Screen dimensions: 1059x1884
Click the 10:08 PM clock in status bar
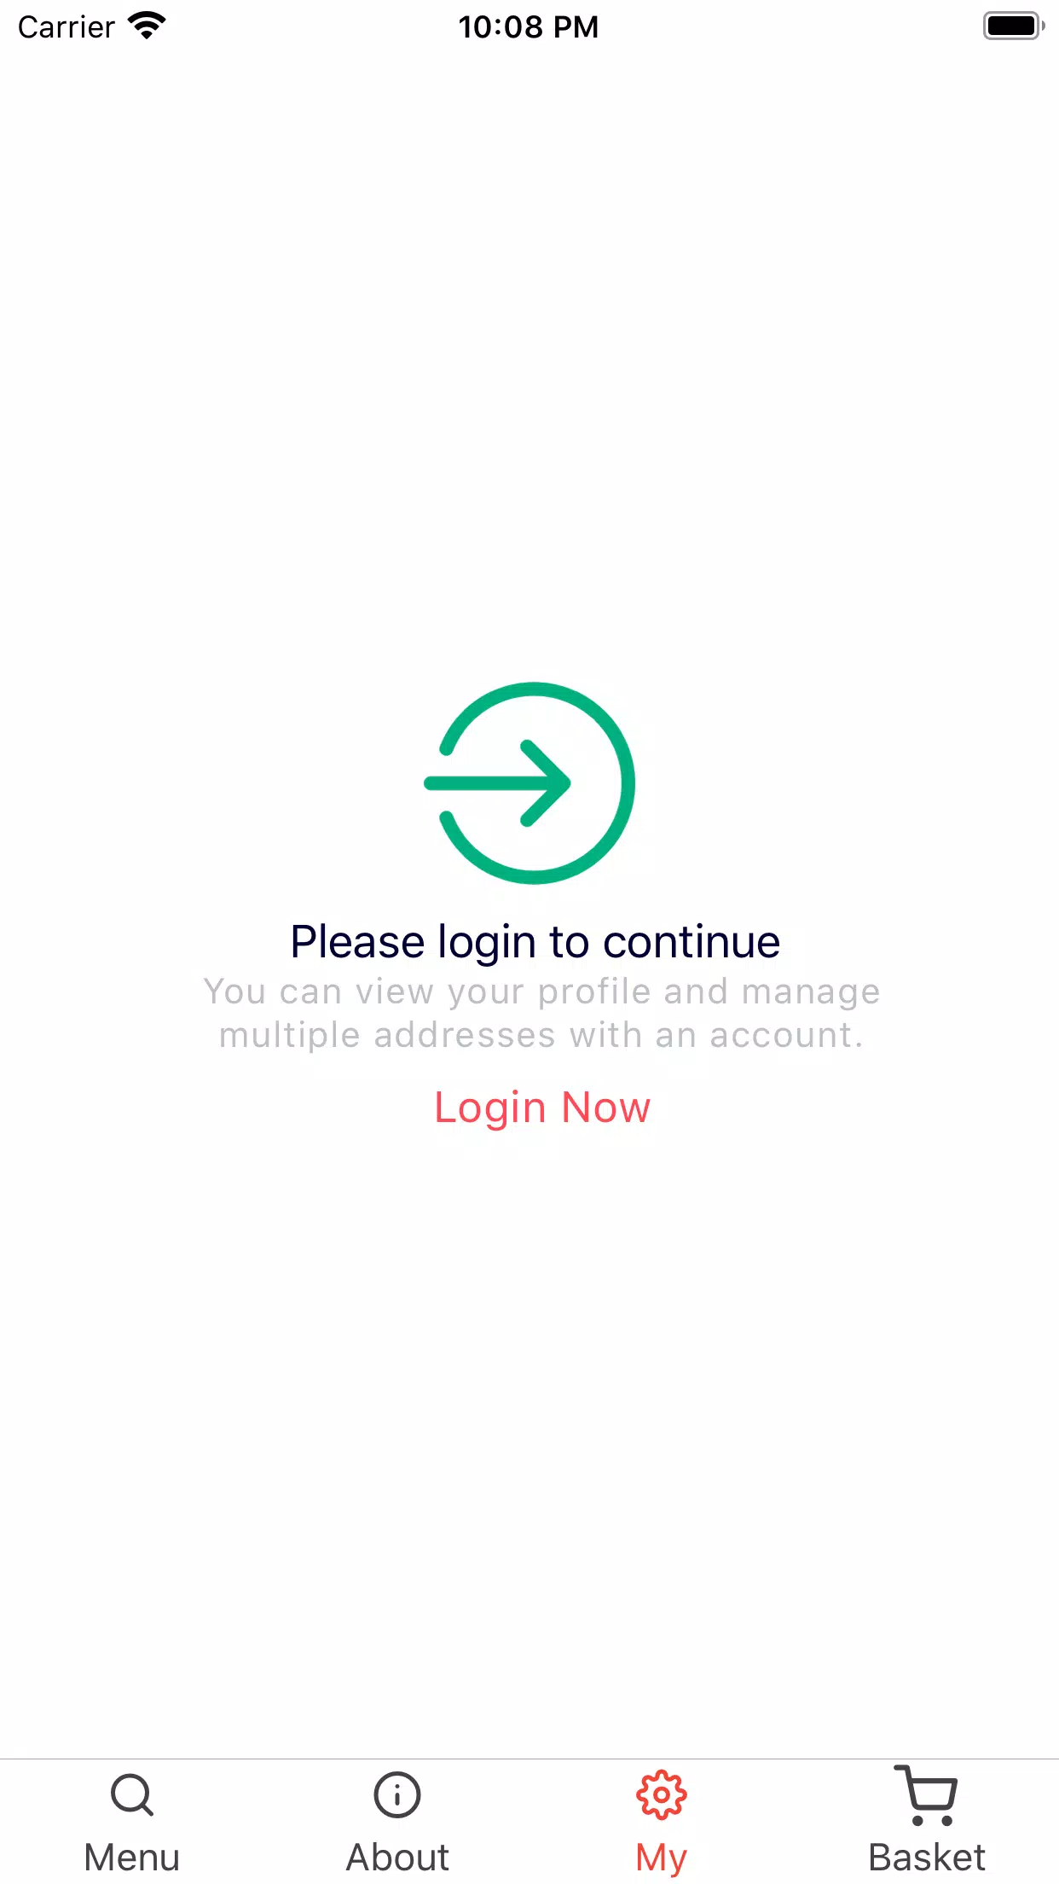coord(529,27)
